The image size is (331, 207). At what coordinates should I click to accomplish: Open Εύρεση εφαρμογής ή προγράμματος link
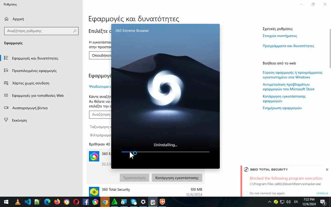tap(292, 75)
